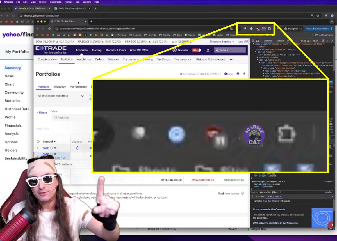Bookmark the Yahoo Finance page with star icon
The width and height of the screenshot is (337, 241).
pos(318,15)
